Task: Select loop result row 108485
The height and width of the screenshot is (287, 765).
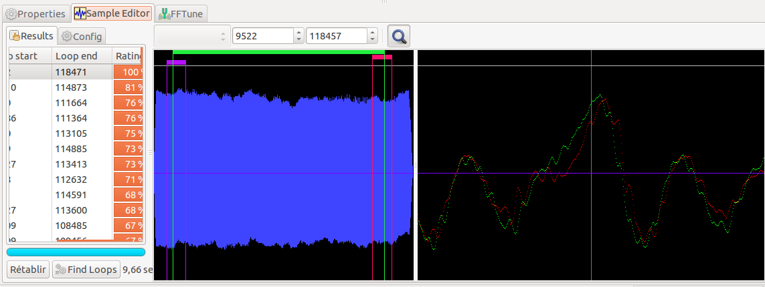Action: pos(76,225)
